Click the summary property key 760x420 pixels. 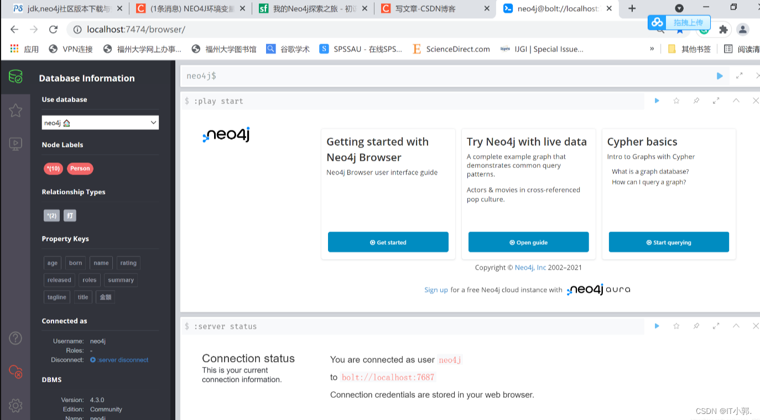coord(121,280)
